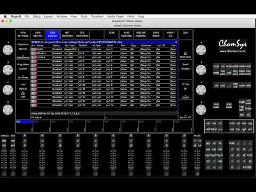Click the blind console button
The height and width of the screenshot is (192, 256).
tap(214, 129)
